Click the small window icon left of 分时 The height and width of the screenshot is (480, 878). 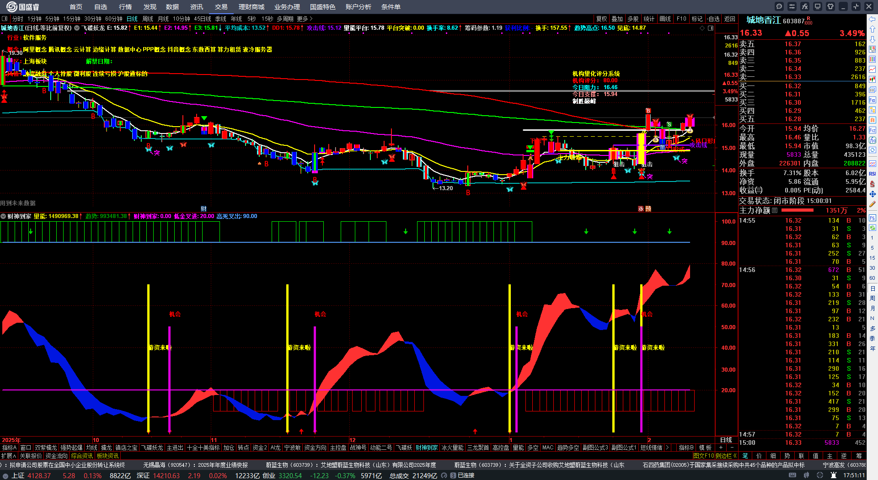pos(5,19)
